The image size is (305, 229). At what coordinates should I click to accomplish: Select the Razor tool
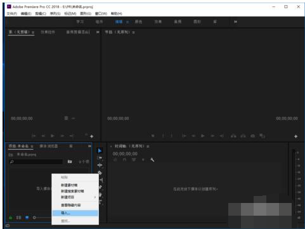point(100,173)
